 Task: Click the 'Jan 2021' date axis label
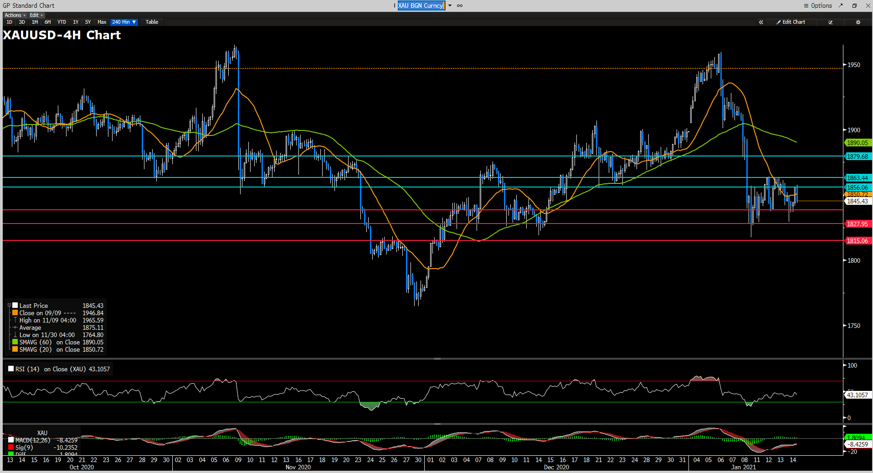(744, 467)
